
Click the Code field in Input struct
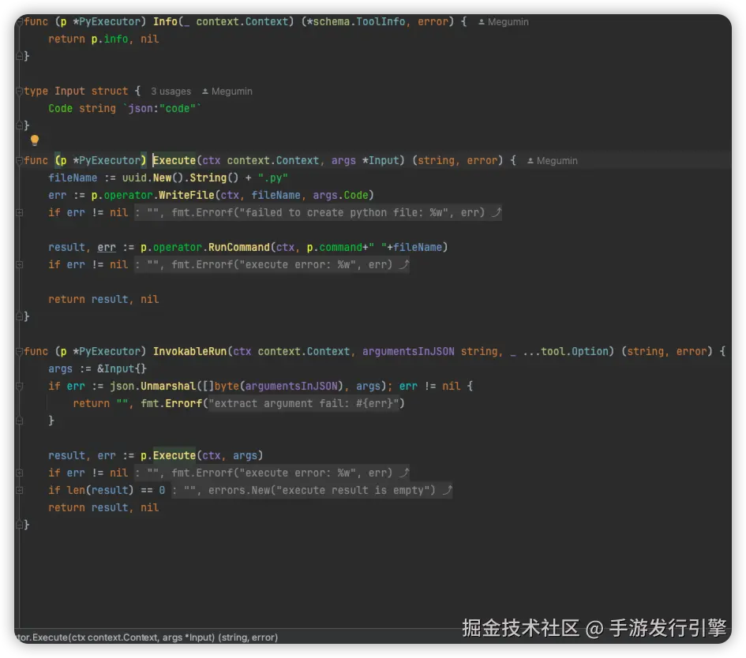pyautogui.click(x=61, y=109)
